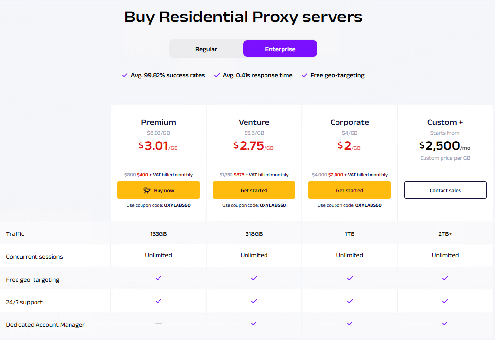Viewport: 495px width, 340px height.
Task: Switch to the Regular pricing tab
Action: tap(206, 49)
